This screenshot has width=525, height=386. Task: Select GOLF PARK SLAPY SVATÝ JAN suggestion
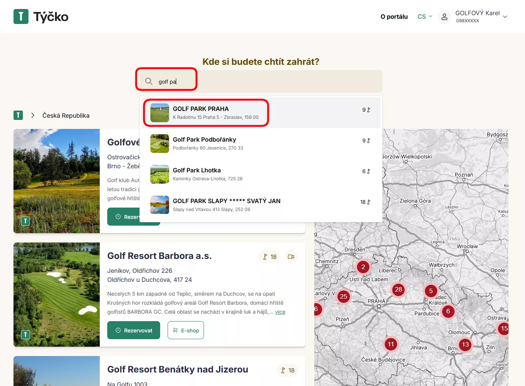click(x=261, y=205)
